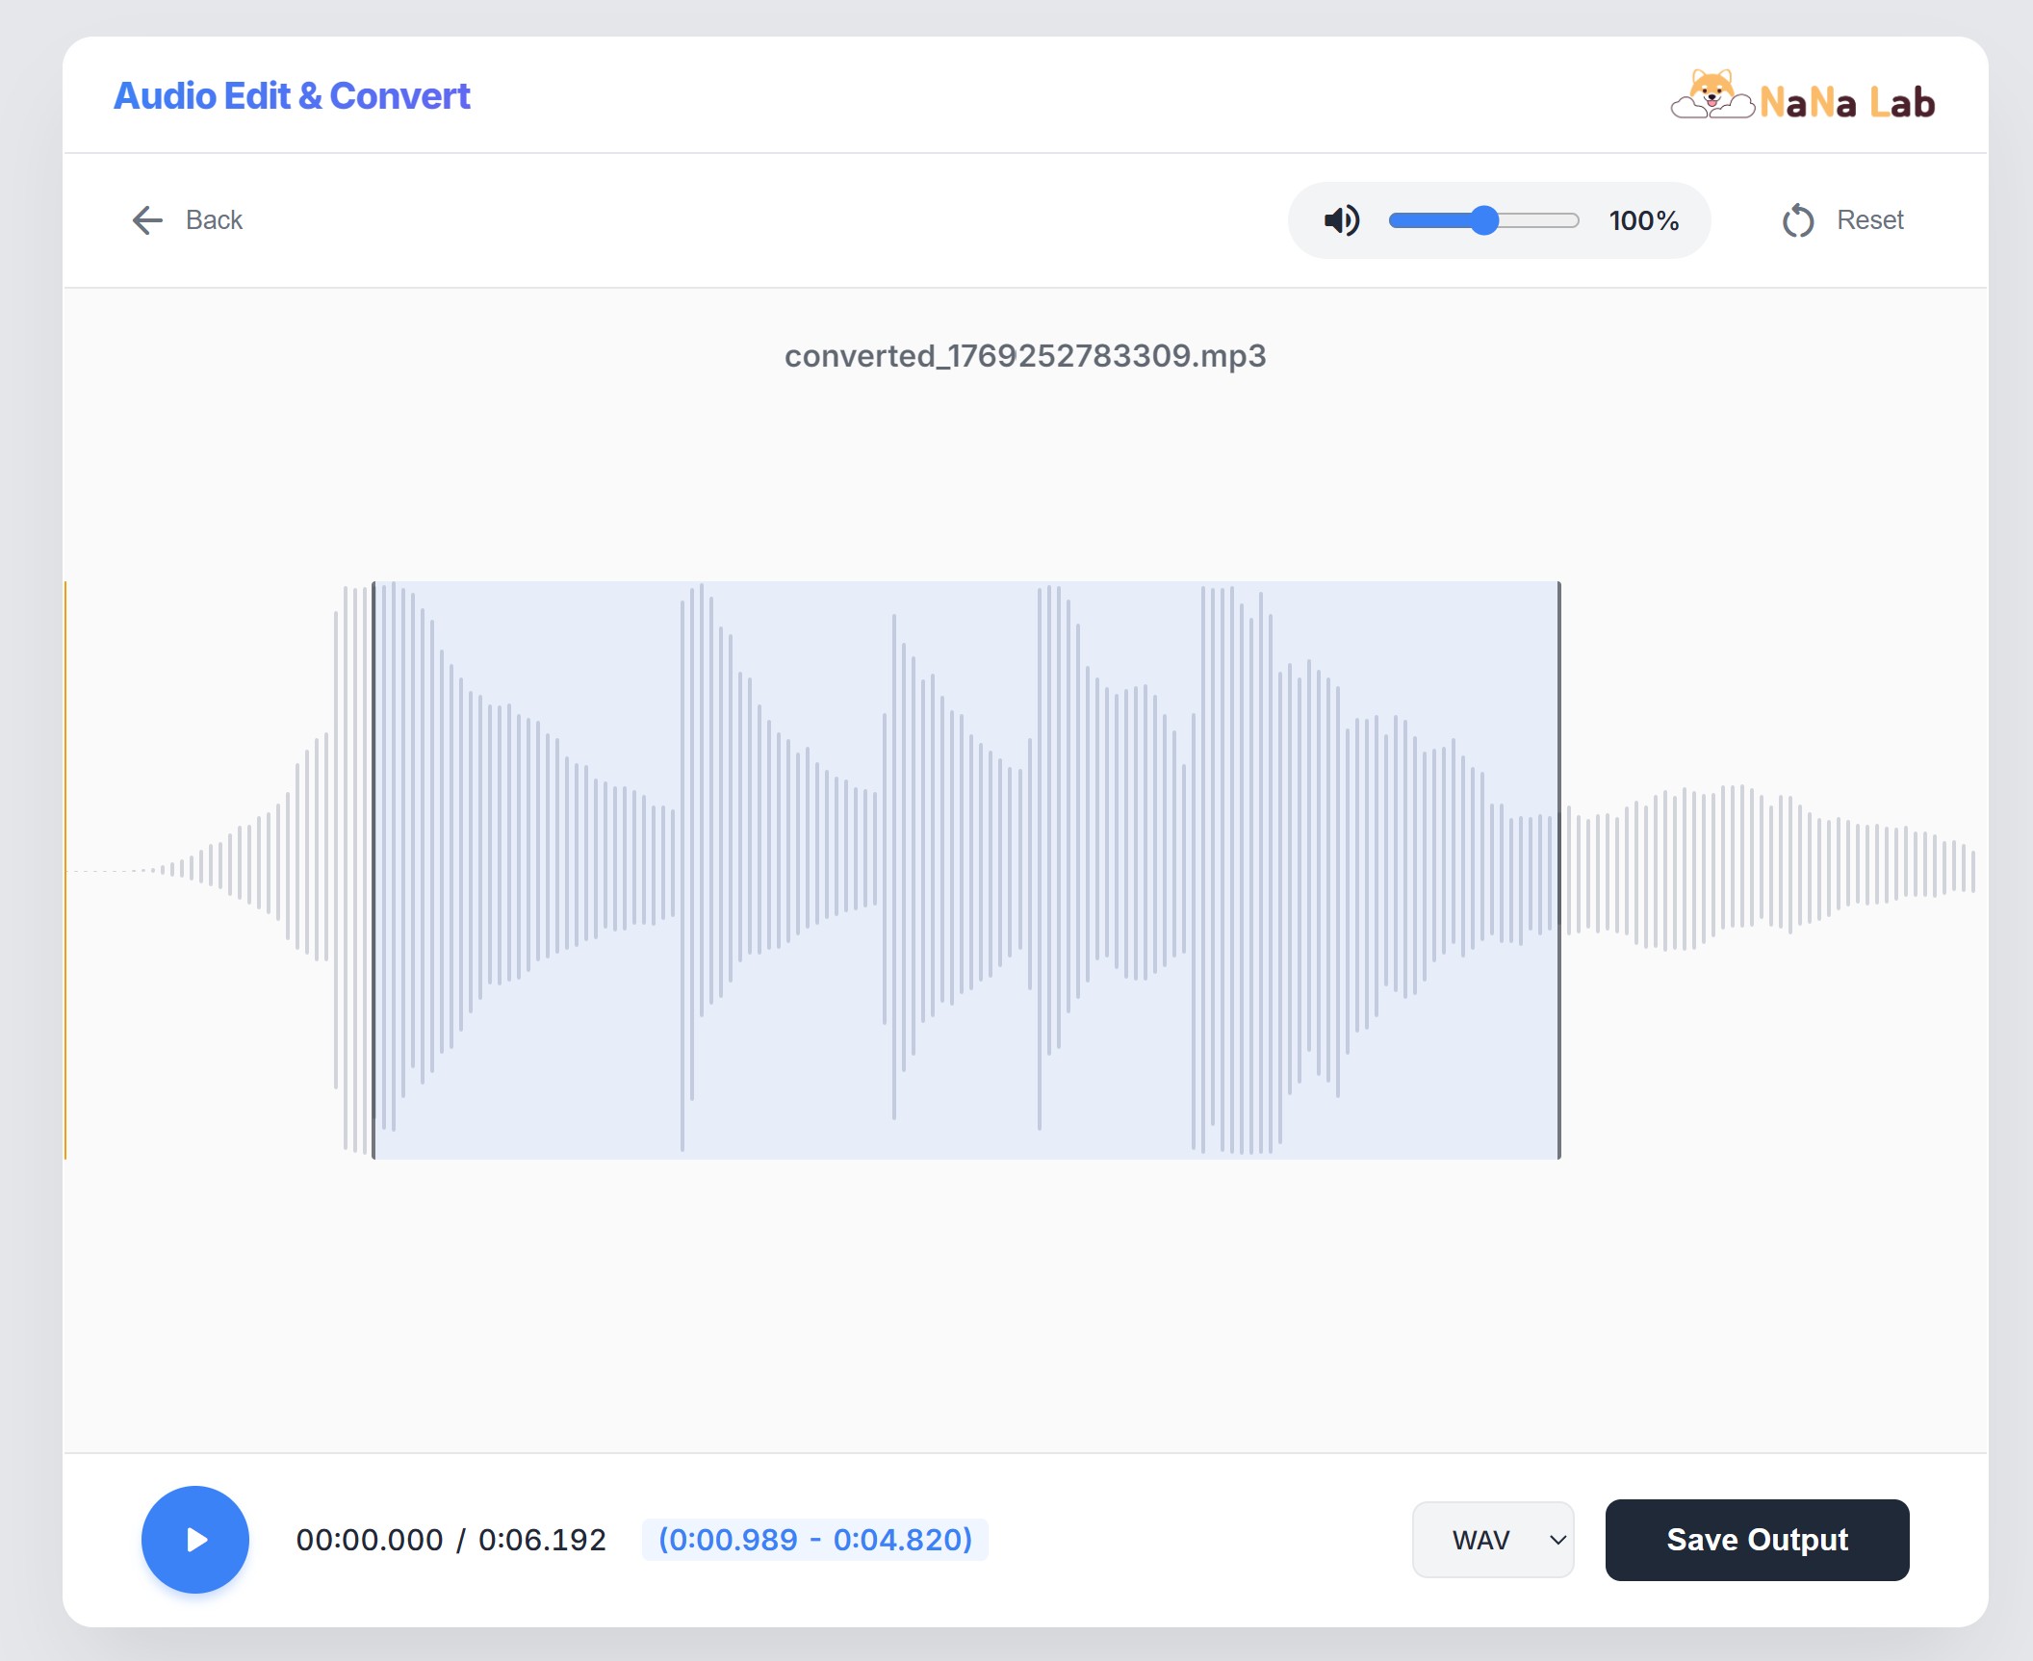The height and width of the screenshot is (1661, 2033).
Task: Mute audio with the speaker icon
Action: click(1342, 220)
